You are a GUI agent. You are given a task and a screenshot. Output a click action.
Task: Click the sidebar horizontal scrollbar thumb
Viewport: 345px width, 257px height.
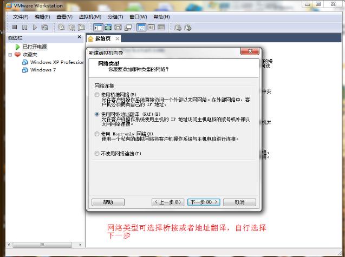[42, 245]
